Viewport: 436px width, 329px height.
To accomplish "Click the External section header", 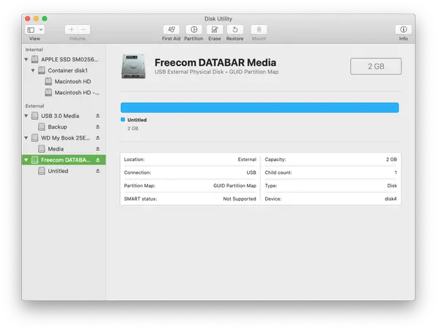I will pos(34,106).
